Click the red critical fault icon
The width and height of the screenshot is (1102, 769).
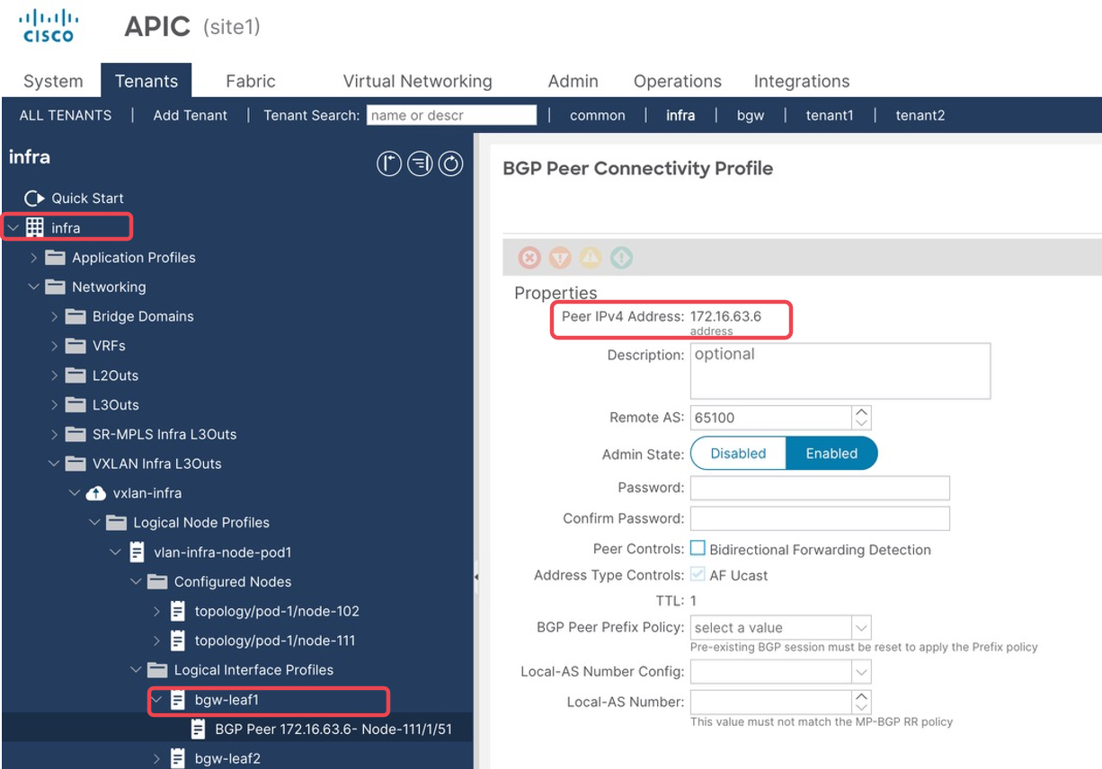pos(529,258)
